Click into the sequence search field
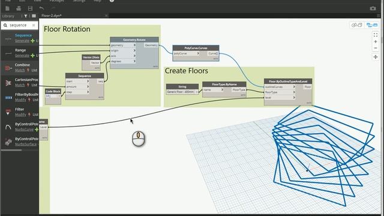384x216 pixels. coord(20,25)
